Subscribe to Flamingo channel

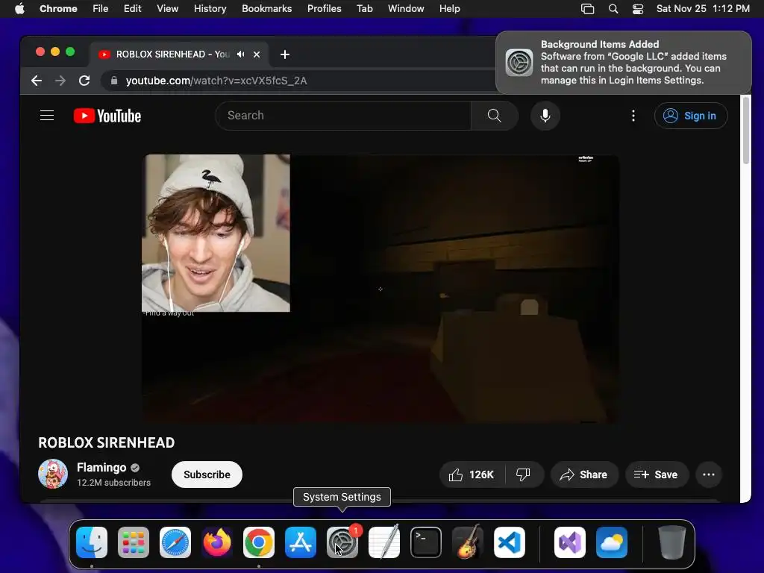(x=207, y=475)
